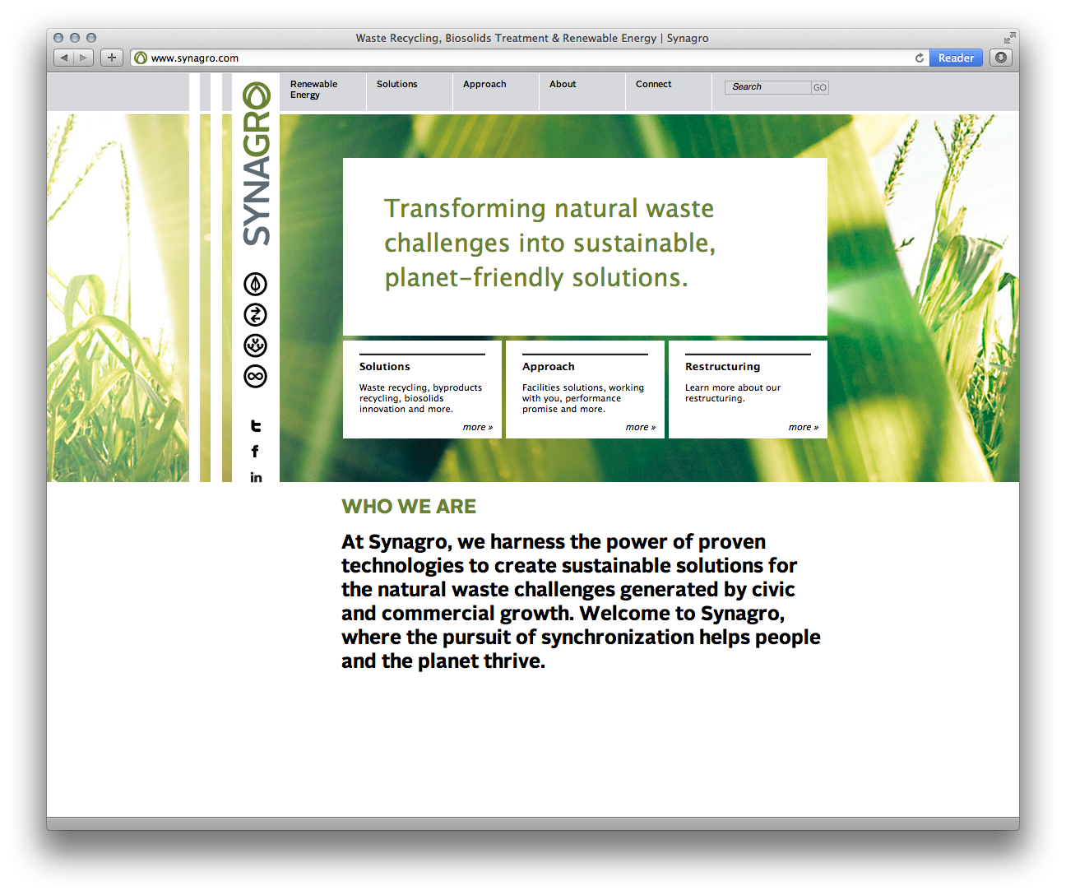Open Synagro's Facebook page

(x=255, y=452)
